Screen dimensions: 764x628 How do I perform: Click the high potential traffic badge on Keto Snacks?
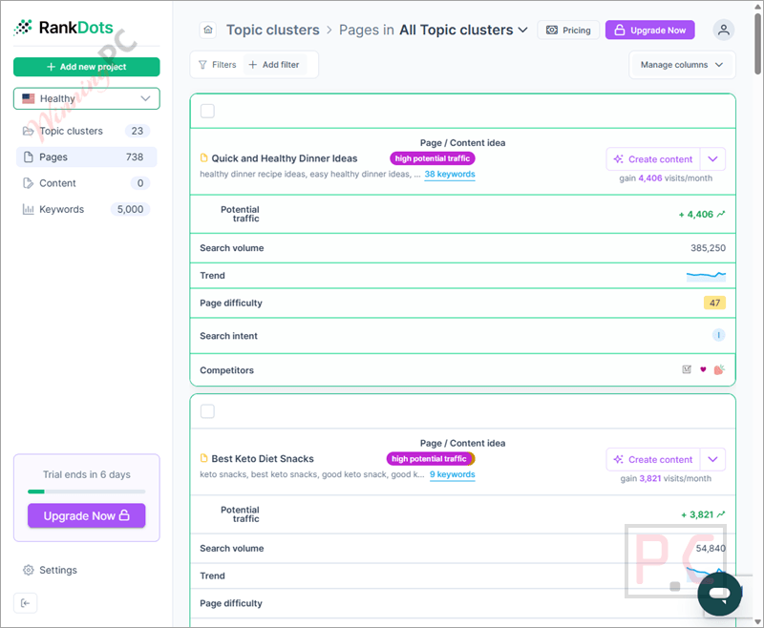tap(430, 458)
